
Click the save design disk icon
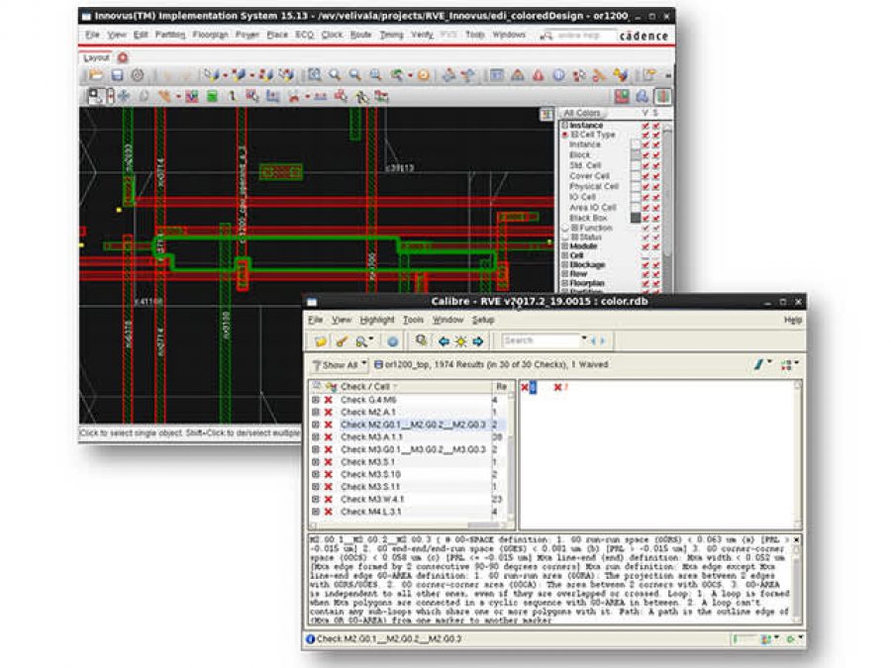(x=116, y=75)
